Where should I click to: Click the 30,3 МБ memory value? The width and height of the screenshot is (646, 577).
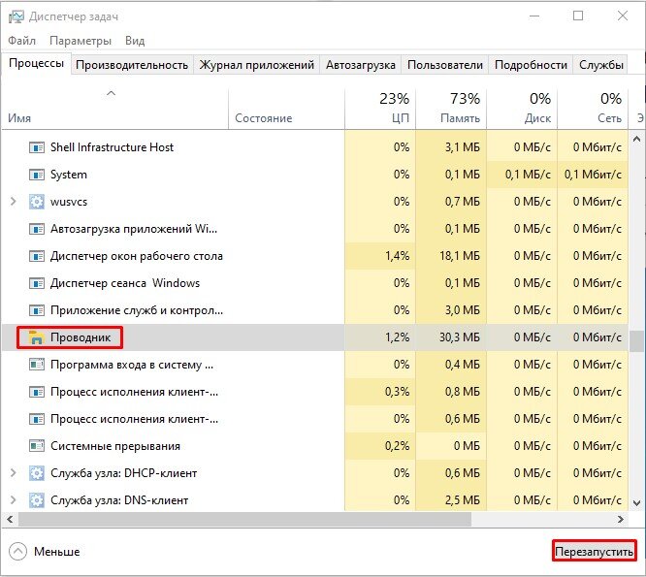460,337
